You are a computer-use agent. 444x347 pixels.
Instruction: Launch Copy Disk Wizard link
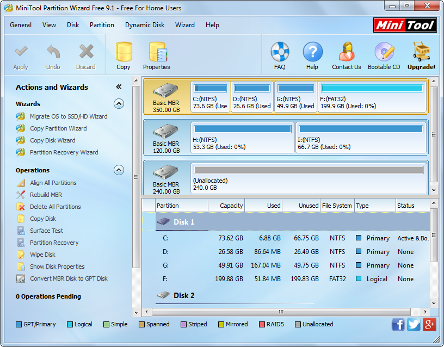[x=53, y=140]
